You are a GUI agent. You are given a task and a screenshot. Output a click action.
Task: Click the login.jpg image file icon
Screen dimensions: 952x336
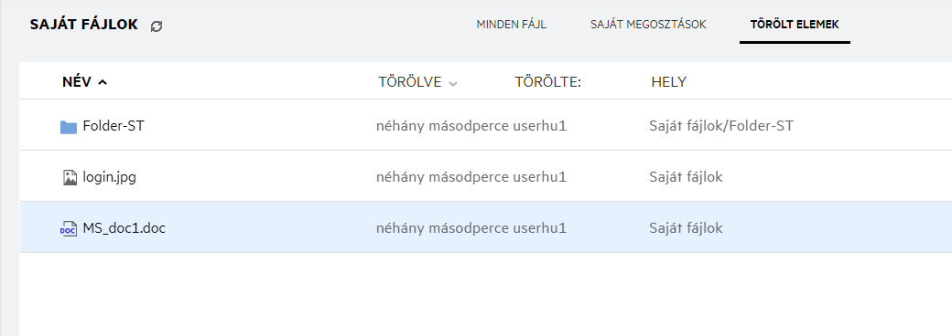tap(70, 177)
